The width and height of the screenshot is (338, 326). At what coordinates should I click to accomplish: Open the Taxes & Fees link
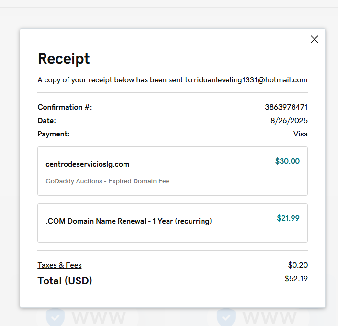60,265
